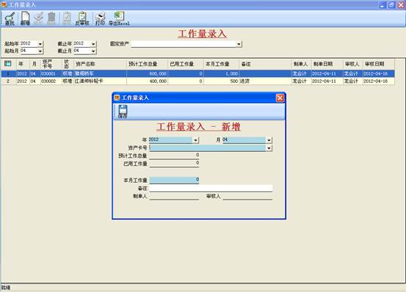
Task: Click the 打印 print icon
Action: point(100,18)
